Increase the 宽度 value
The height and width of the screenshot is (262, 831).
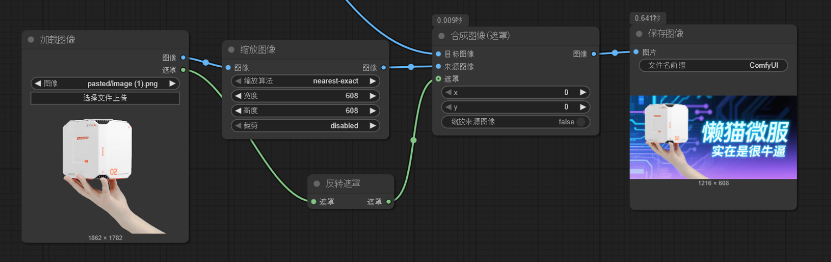(373, 96)
